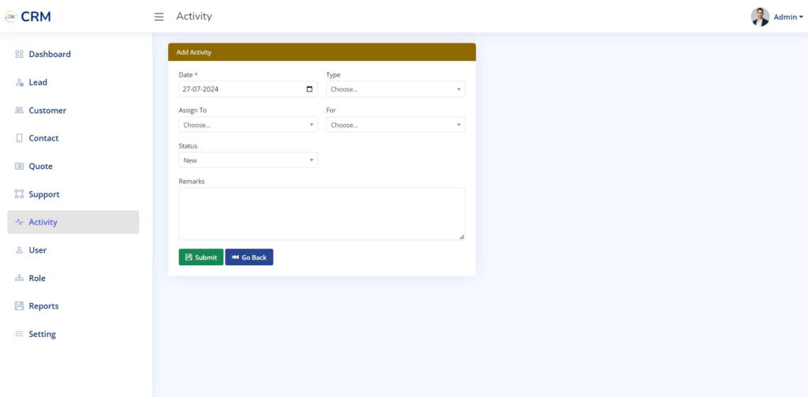808x397 pixels.
Task: Click the Setting list icon in sidebar
Action: click(20, 334)
